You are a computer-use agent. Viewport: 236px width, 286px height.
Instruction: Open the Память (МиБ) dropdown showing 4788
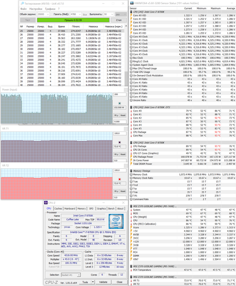(76, 14)
